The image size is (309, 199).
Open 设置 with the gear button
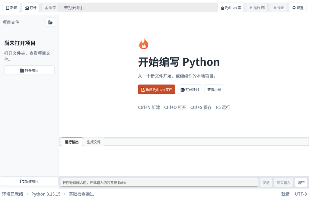pyautogui.click(x=298, y=8)
